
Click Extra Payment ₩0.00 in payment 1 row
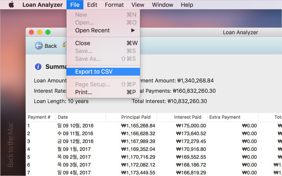[x=249, y=126]
